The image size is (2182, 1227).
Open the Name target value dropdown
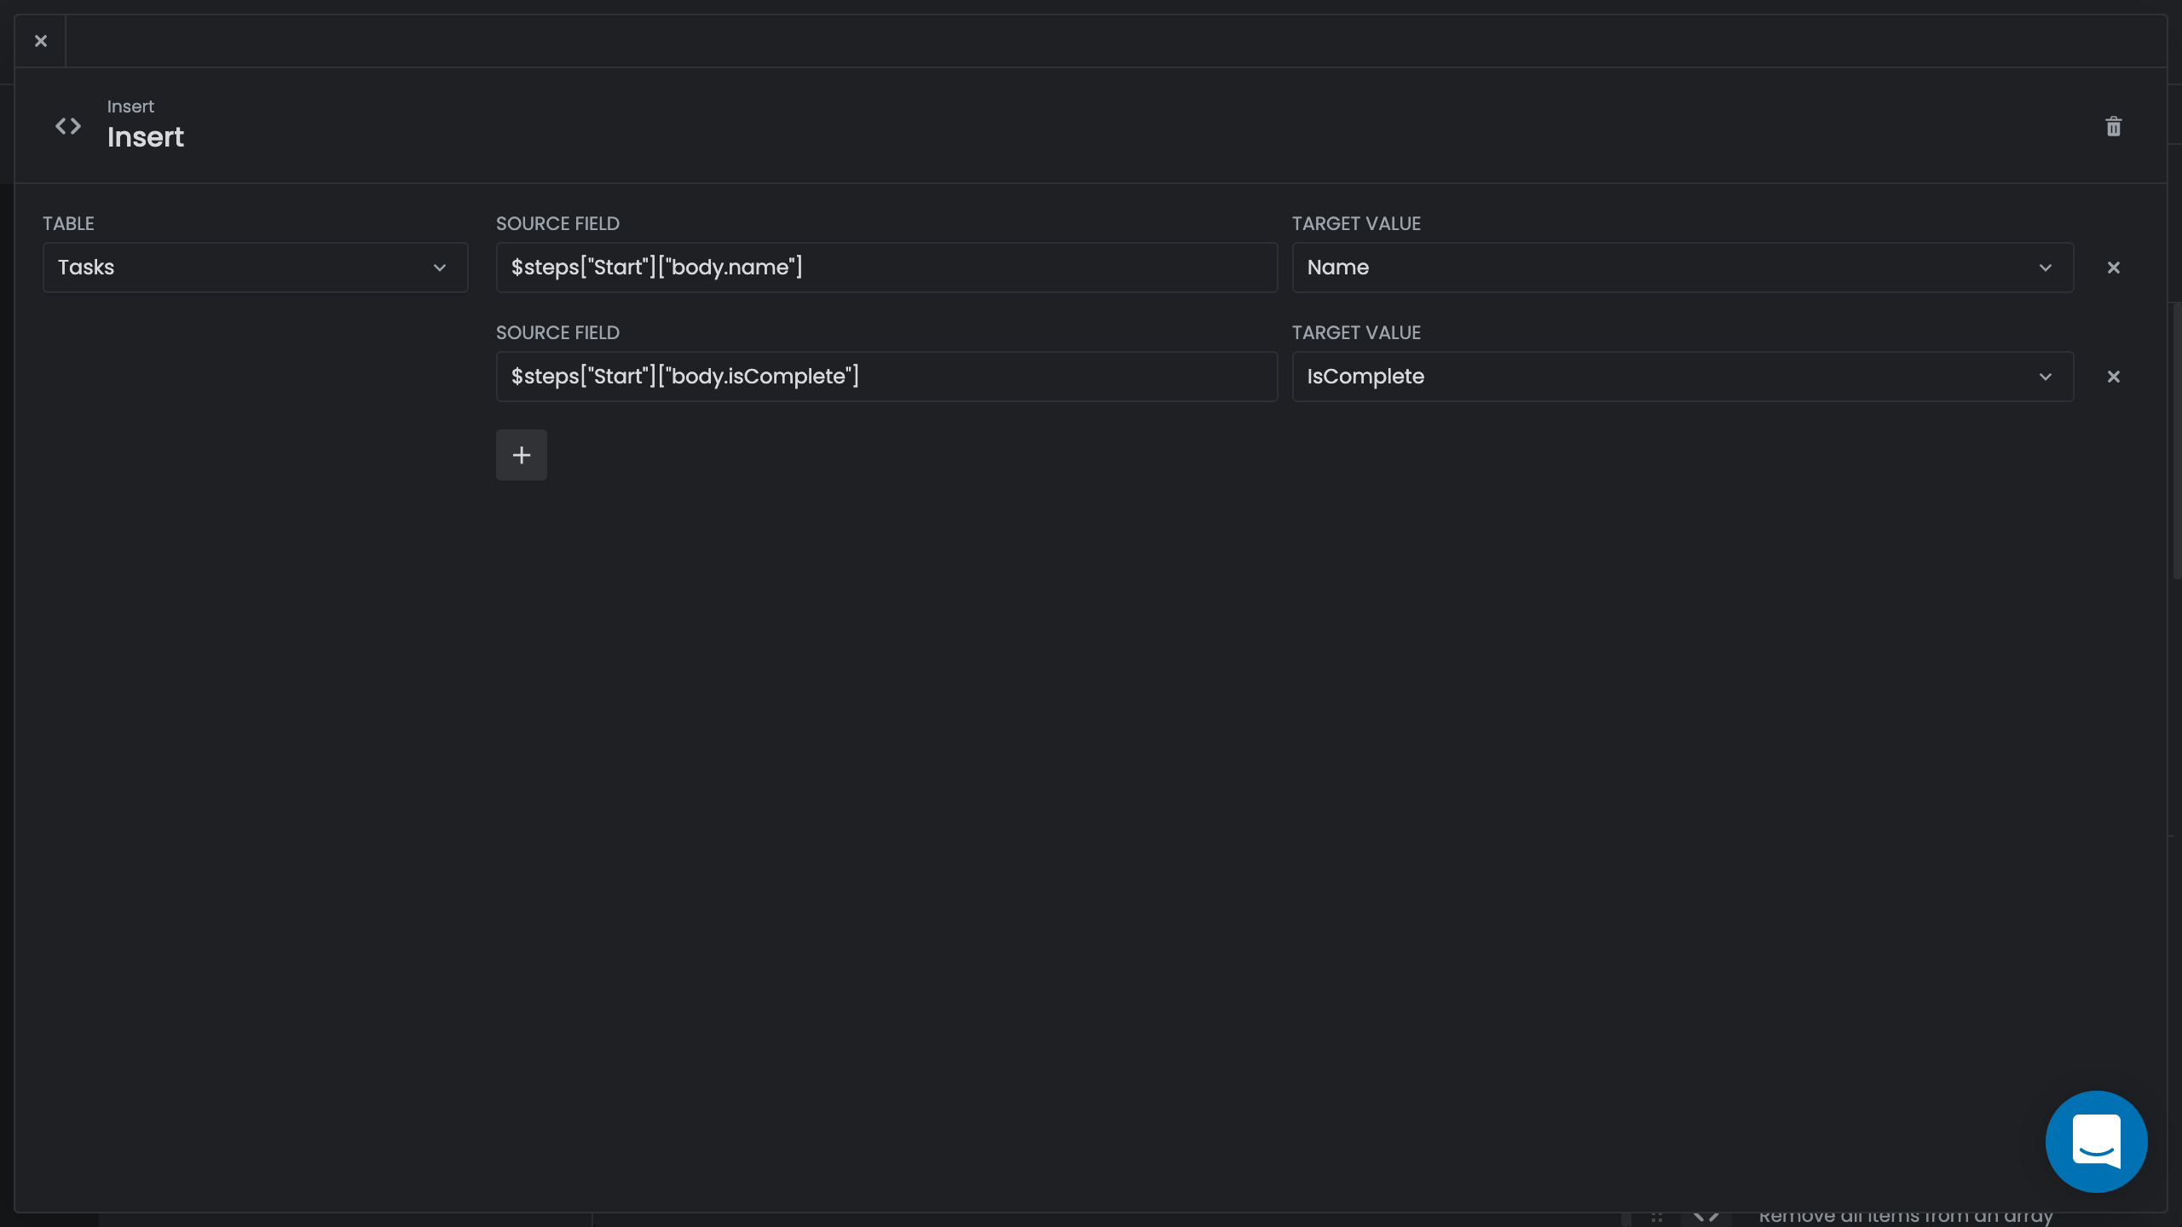click(1683, 268)
